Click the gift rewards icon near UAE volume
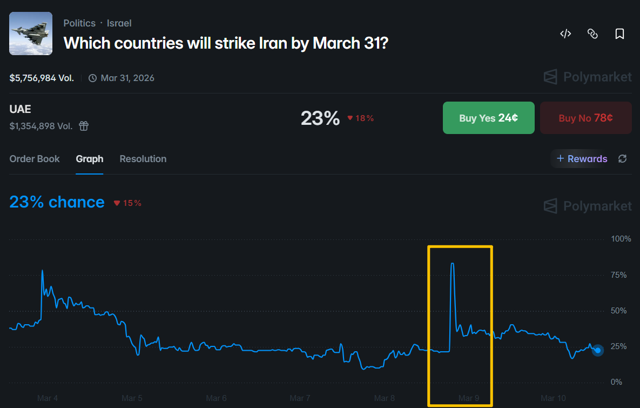This screenshot has width=640, height=408. (x=84, y=126)
